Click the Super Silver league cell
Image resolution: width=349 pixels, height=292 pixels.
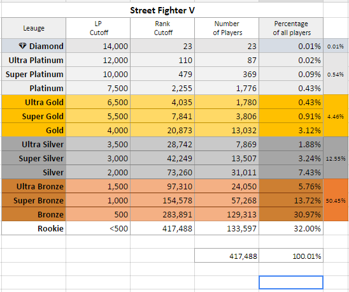point(34,158)
